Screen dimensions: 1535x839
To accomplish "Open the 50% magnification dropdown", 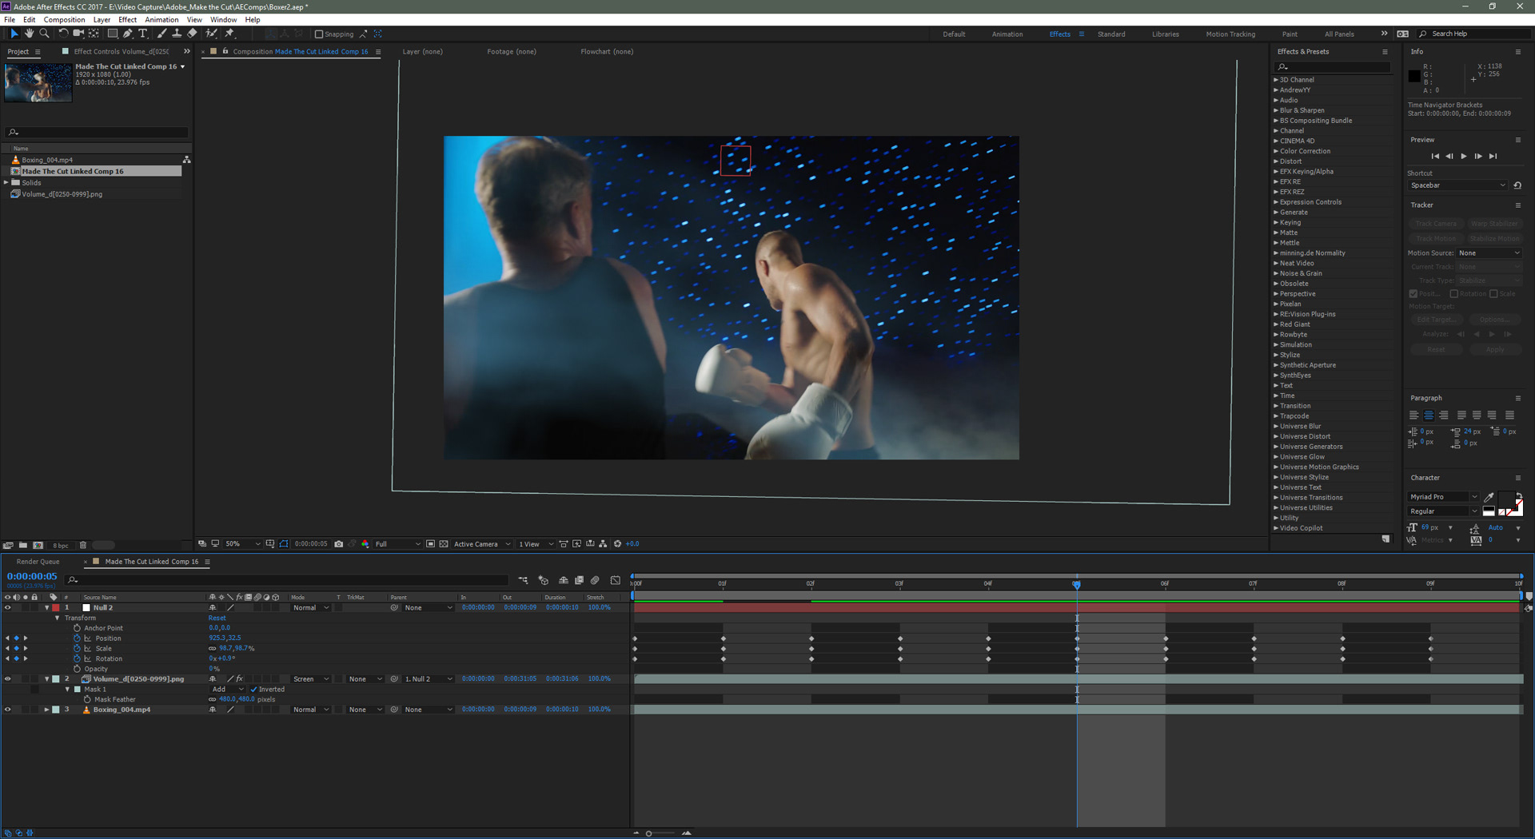I will click(x=242, y=544).
